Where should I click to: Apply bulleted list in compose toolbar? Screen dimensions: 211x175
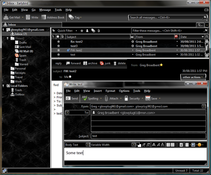pos(168,145)
